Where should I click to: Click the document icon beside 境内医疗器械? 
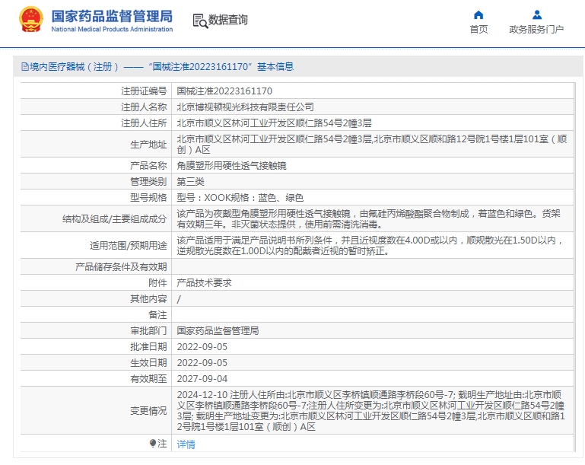[24, 67]
